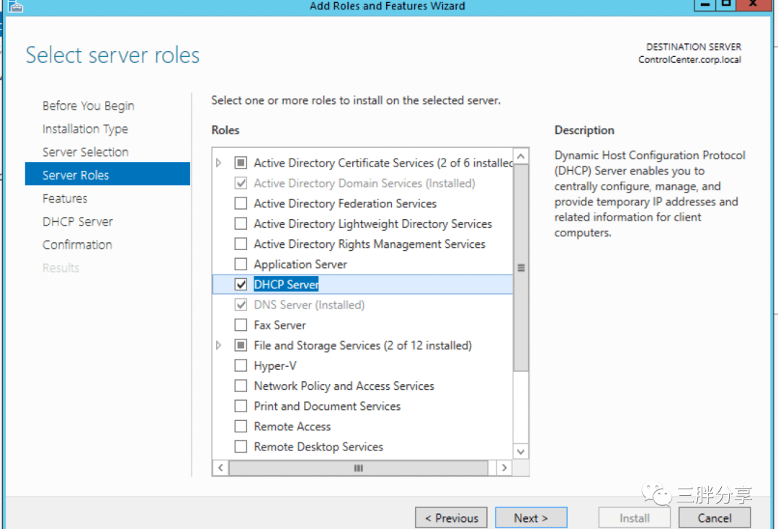The image size is (778, 529).
Task: Click the down arrow on the roles scrollbar
Action: click(520, 451)
